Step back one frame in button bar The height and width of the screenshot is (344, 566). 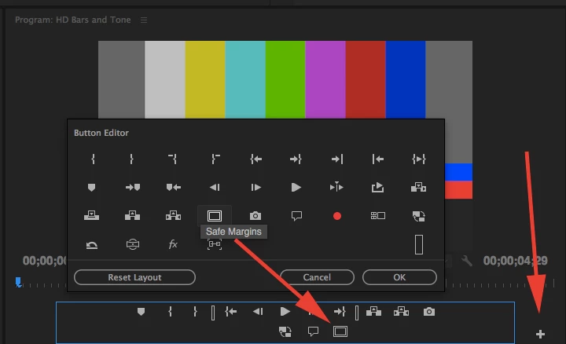(258, 312)
